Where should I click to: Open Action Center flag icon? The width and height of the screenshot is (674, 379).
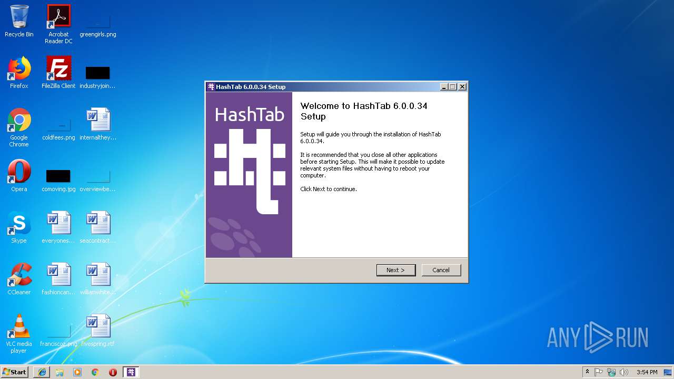599,372
